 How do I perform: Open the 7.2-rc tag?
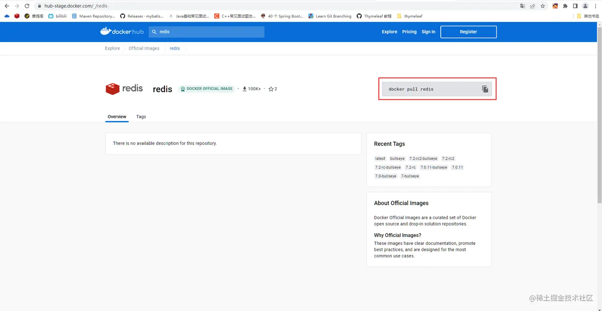click(x=410, y=167)
